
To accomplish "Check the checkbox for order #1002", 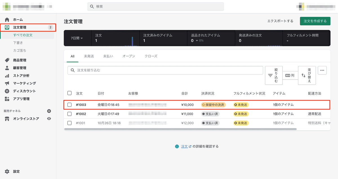I will pos(70,114).
